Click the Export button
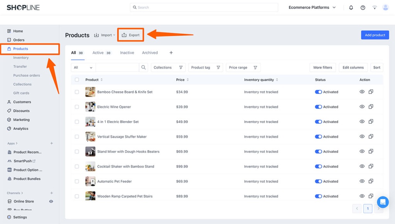Viewport: 395px width, 224px height. [x=130, y=35]
